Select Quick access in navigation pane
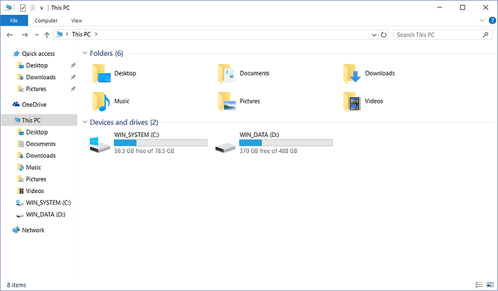498x291 pixels. click(38, 54)
